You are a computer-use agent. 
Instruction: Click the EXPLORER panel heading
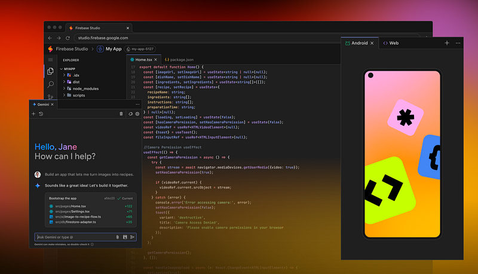71,60
